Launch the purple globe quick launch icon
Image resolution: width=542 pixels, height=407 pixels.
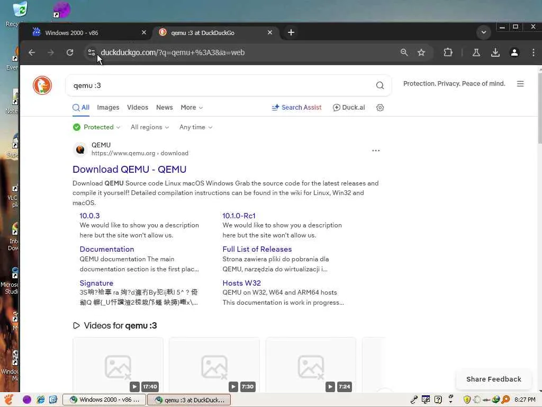[27, 400]
